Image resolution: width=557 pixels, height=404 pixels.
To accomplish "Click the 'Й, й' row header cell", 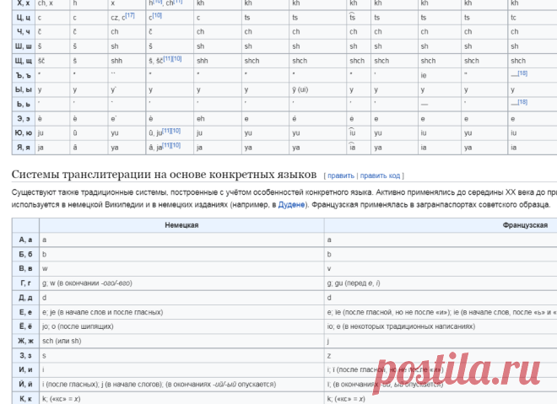I will [x=25, y=384].
